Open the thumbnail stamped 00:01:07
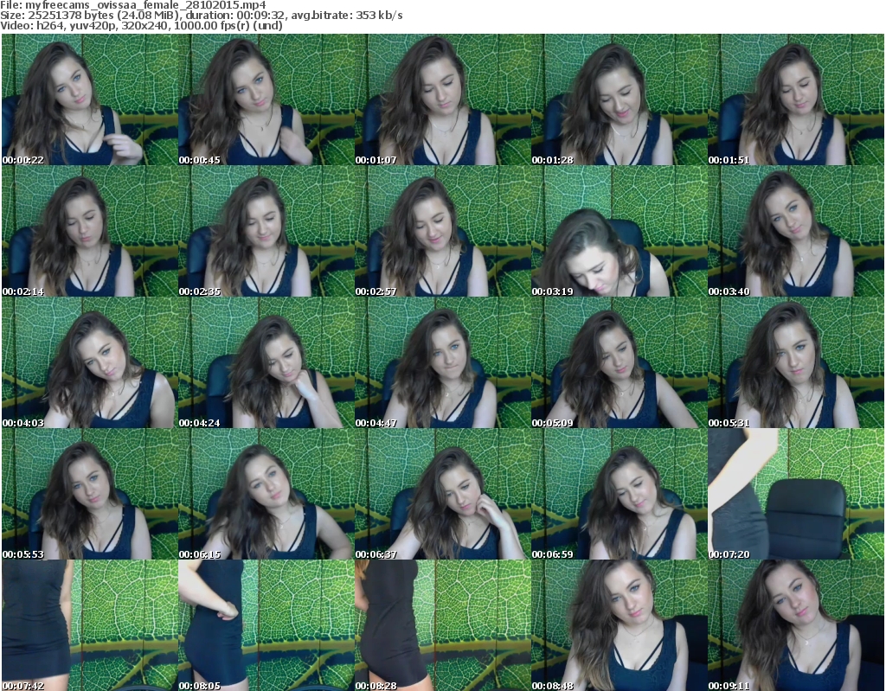886x691 pixels. tap(443, 99)
